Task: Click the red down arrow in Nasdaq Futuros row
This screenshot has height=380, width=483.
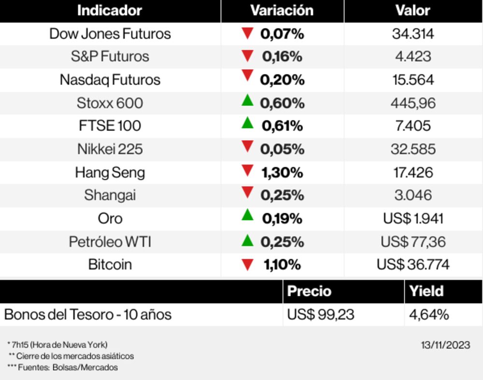Action: (x=248, y=76)
